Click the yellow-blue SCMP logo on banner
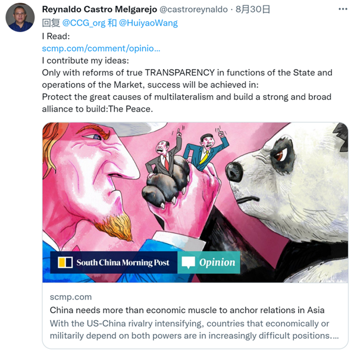The width and height of the screenshot is (357, 353). coord(65,262)
